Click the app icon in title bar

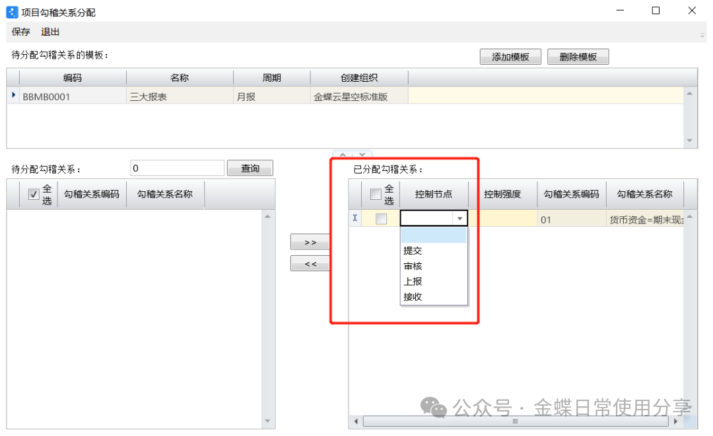click(x=12, y=12)
